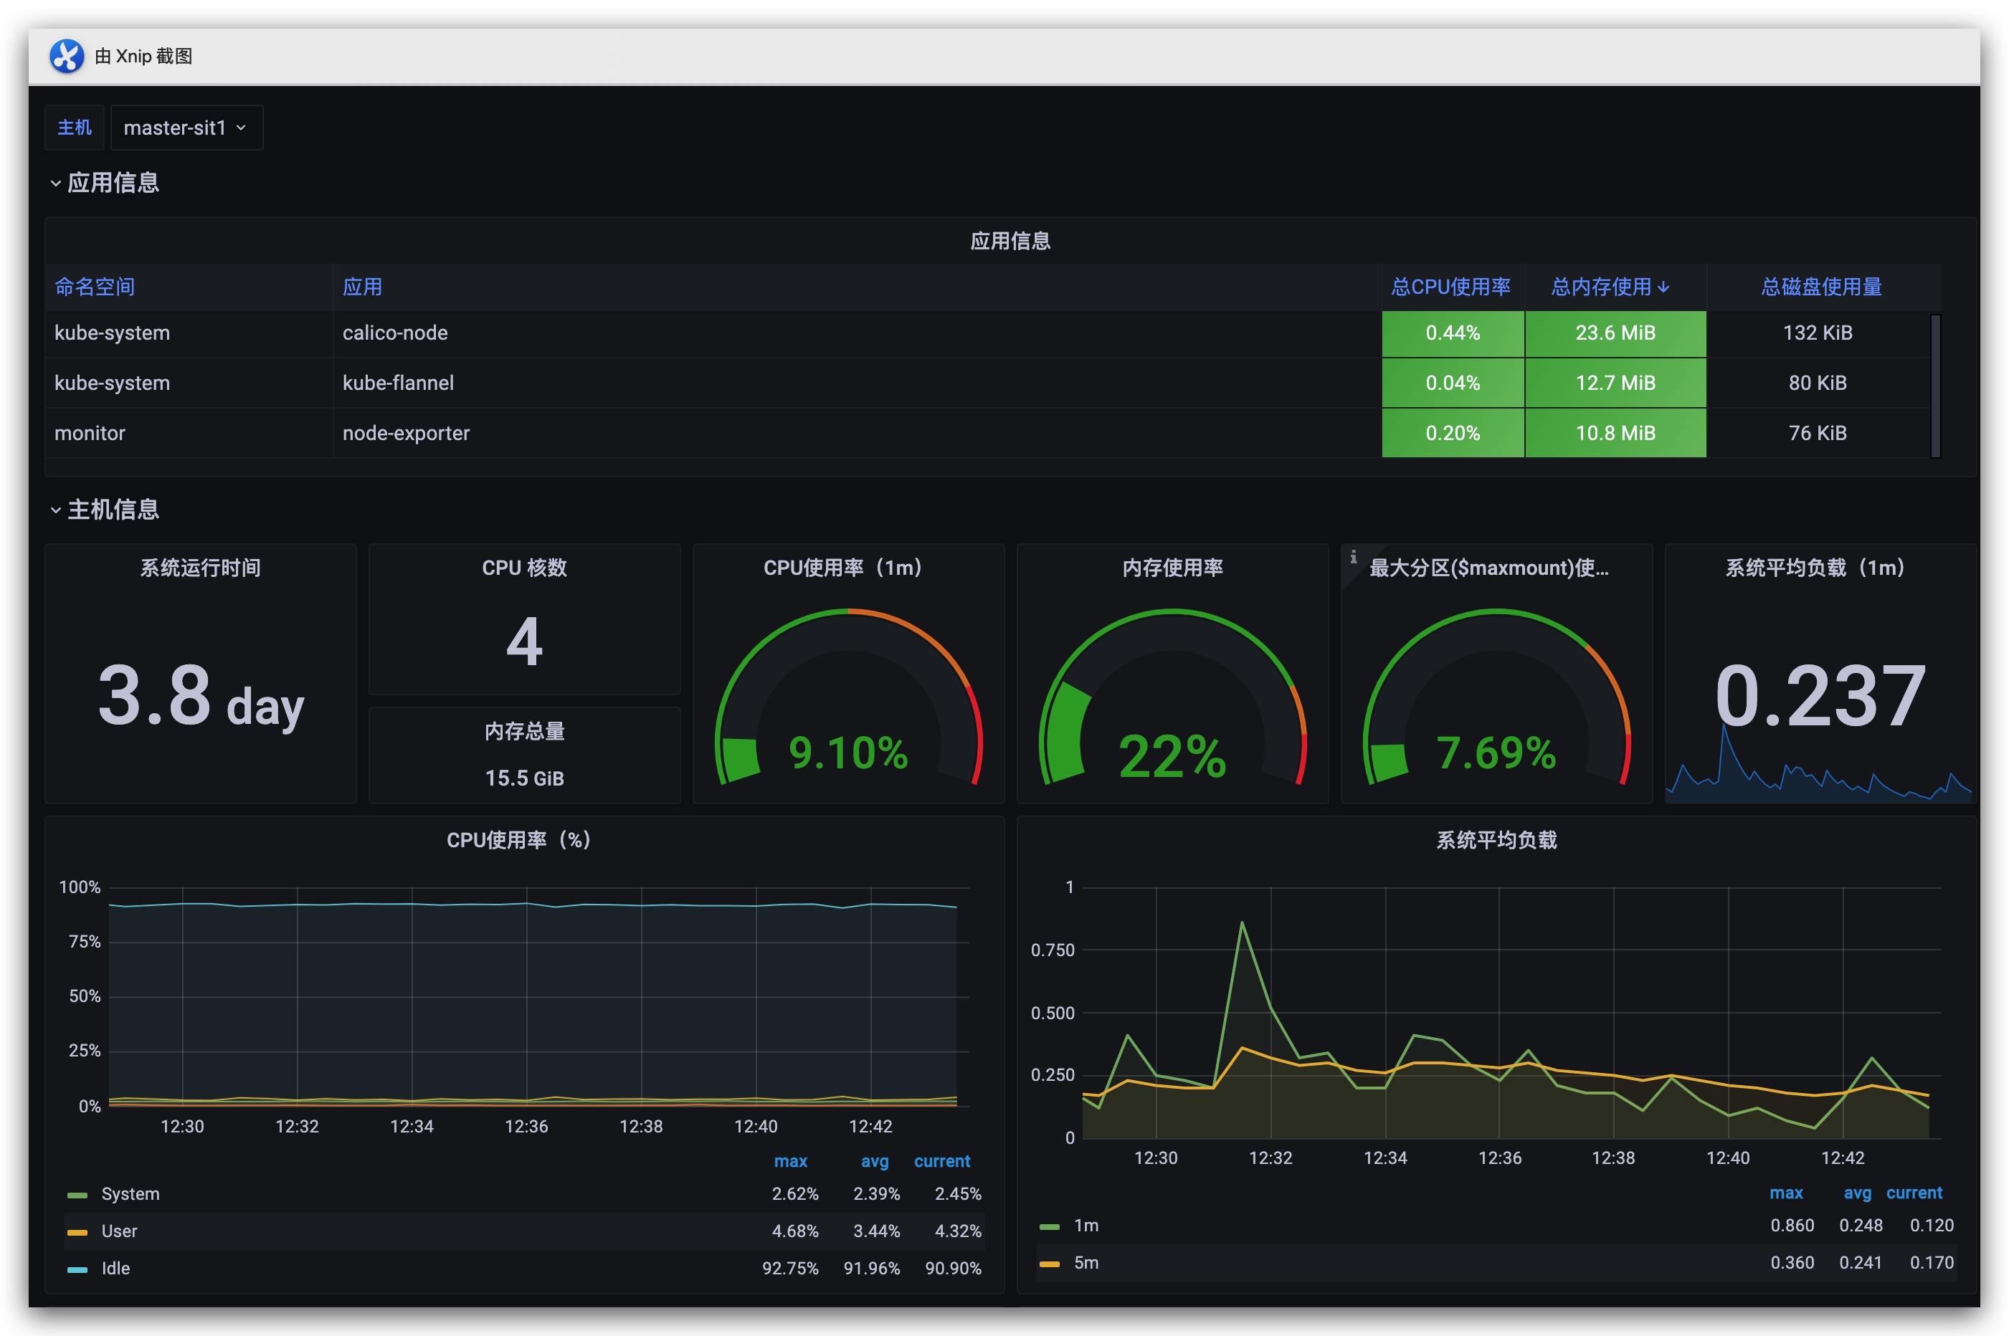
Task: Open the master-sit1 host dropdown
Action: 186,128
